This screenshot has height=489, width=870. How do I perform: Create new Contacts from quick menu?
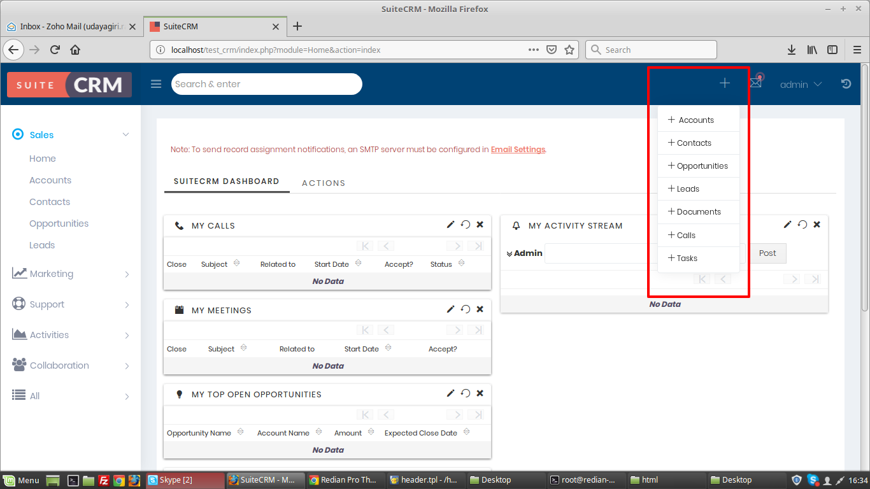coord(699,143)
